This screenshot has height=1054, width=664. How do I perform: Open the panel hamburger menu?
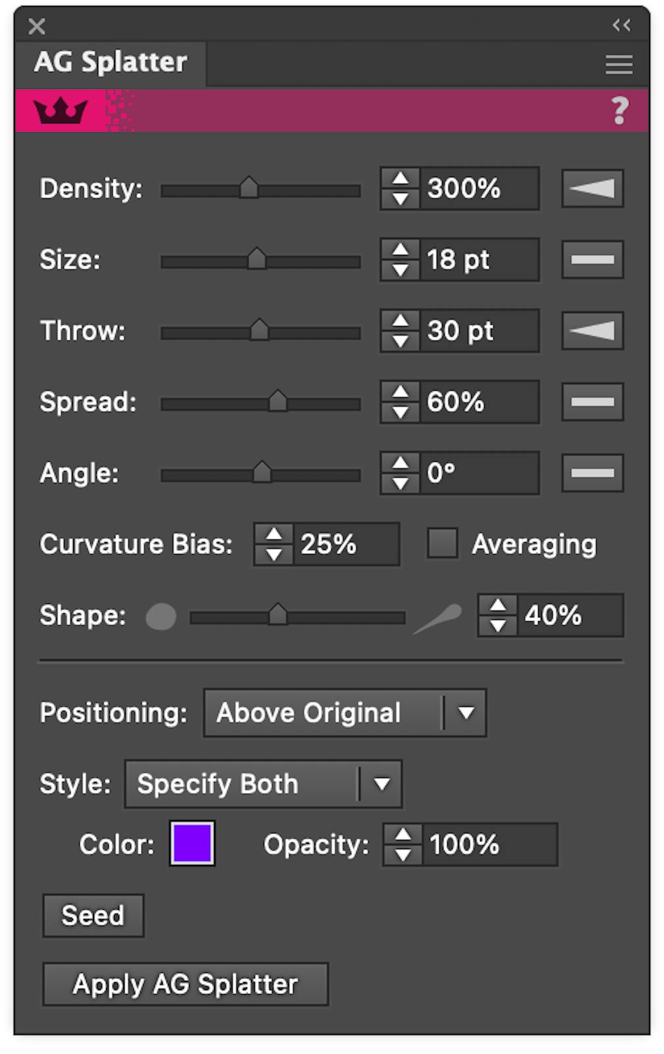[618, 64]
